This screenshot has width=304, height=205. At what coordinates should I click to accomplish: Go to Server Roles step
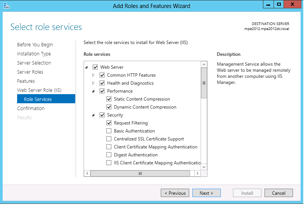[x=30, y=72]
